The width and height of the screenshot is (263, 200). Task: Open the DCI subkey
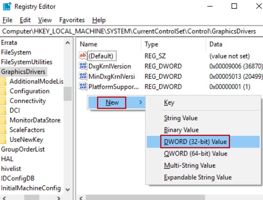point(15,111)
